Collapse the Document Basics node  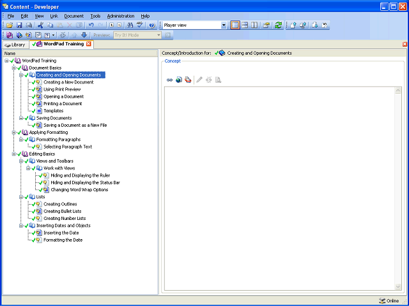[14, 68]
